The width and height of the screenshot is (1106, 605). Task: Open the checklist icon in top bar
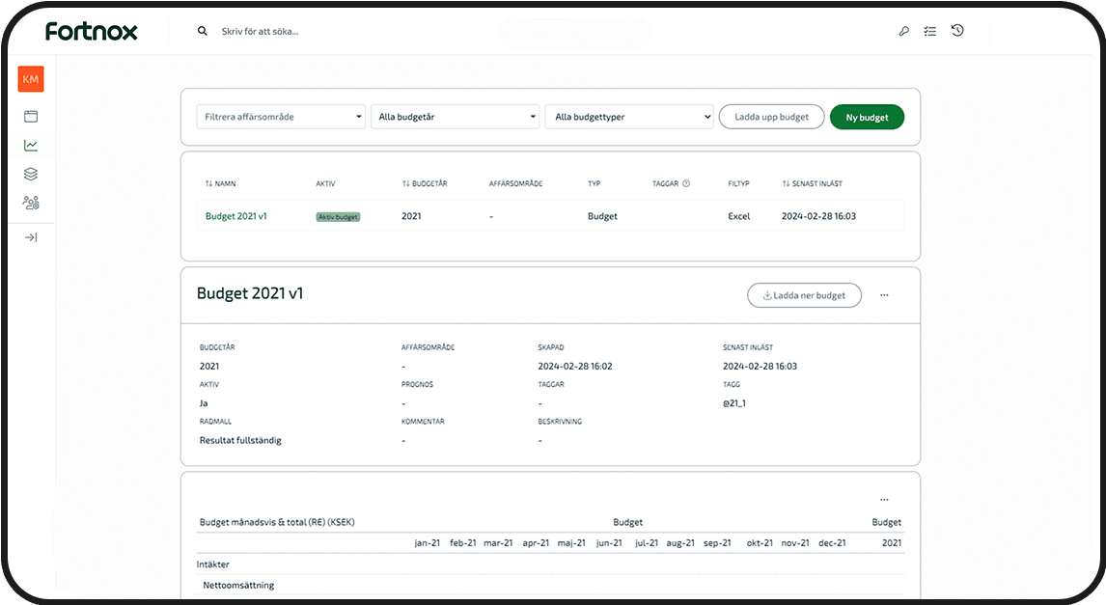[929, 31]
